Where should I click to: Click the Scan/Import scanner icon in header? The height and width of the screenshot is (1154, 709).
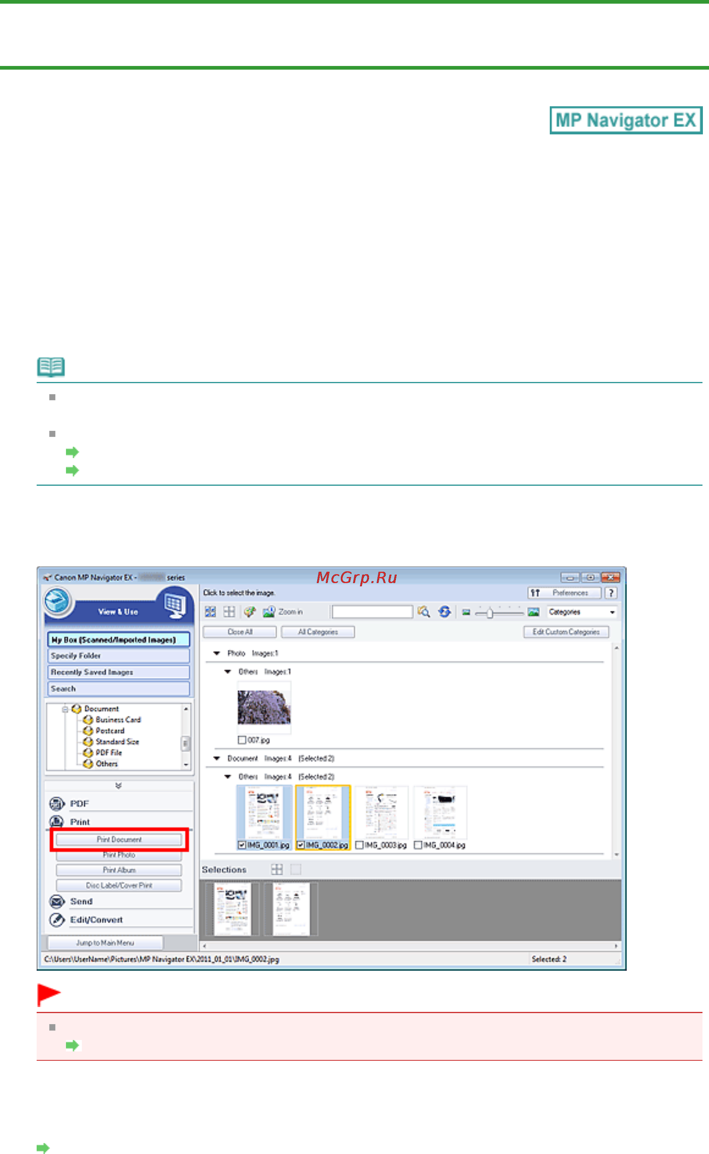(58, 602)
